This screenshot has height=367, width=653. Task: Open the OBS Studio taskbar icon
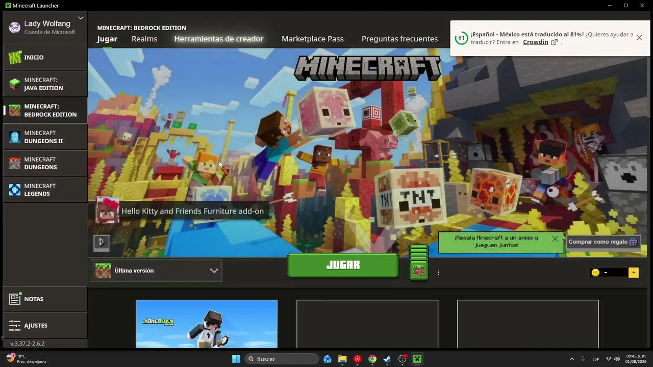click(x=403, y=359)
